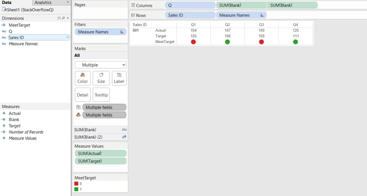367x196 pixels.
Task: Click the second SUM(Blank) Columns pill
Action: pyautogui.click(x=292, y=5)
